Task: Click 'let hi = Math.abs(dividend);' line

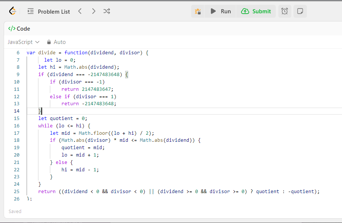Action: (79, 67)
